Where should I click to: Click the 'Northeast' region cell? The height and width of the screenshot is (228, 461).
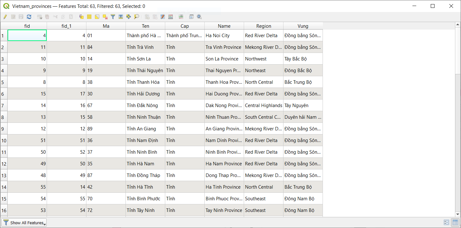tap(264, 71)
